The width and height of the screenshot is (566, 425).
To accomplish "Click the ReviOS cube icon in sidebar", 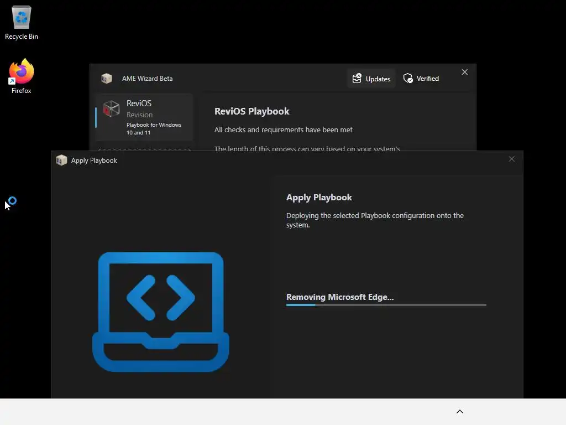I will point(111,109).
